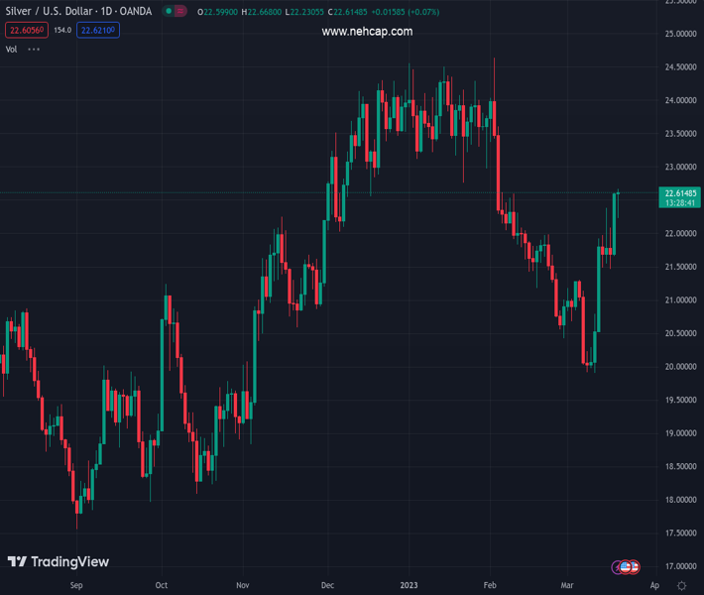Click the change value +0.01585 (+0.07%)
The width and height of the screenshot is (704, 595).
click(406, 12)
